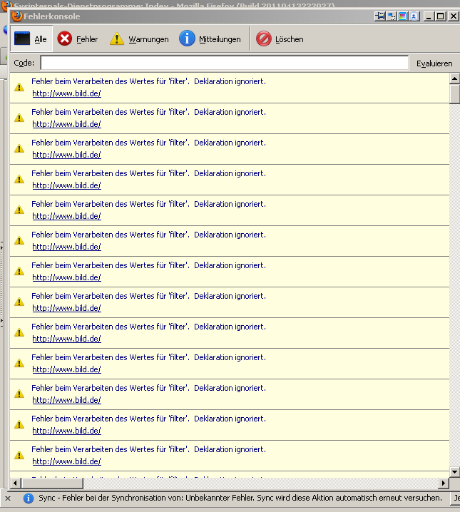Filter the console to Mitteilungen
The height and width of the screenshot is (512, 460).
click(x=210, y=39)
